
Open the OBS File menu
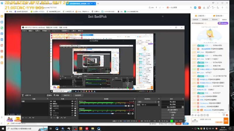(x=24, y=31)
